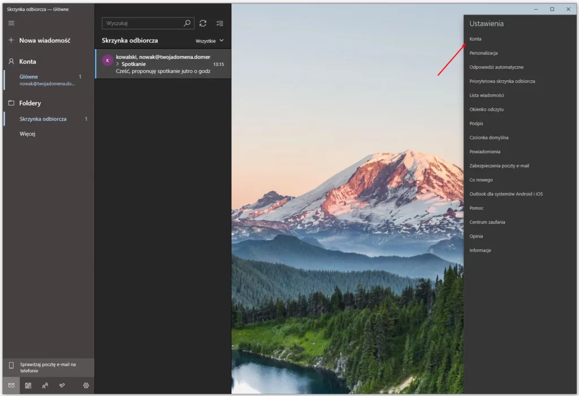Viewport: 579px width, 396px height.
Task: Click the sync mailbox refresh icon
Action: (203, 23)
